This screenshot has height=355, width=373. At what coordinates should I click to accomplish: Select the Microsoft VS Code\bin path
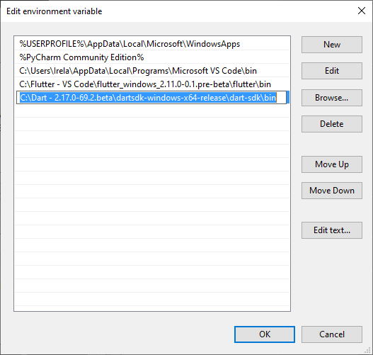coord(152,71)
